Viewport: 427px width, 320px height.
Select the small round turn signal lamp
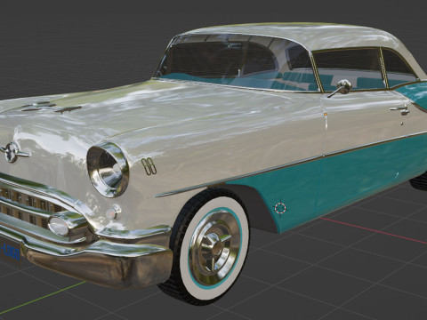coord(113,212)
